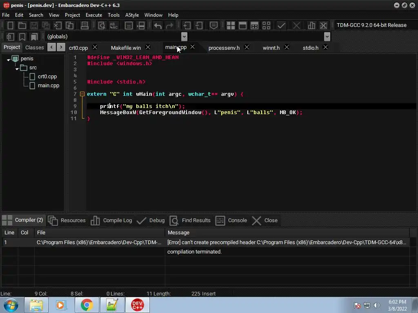The width and height of the screenshot is (418, 313).
Task: Click the Save file floppy icon
Action: coord(34,26)
